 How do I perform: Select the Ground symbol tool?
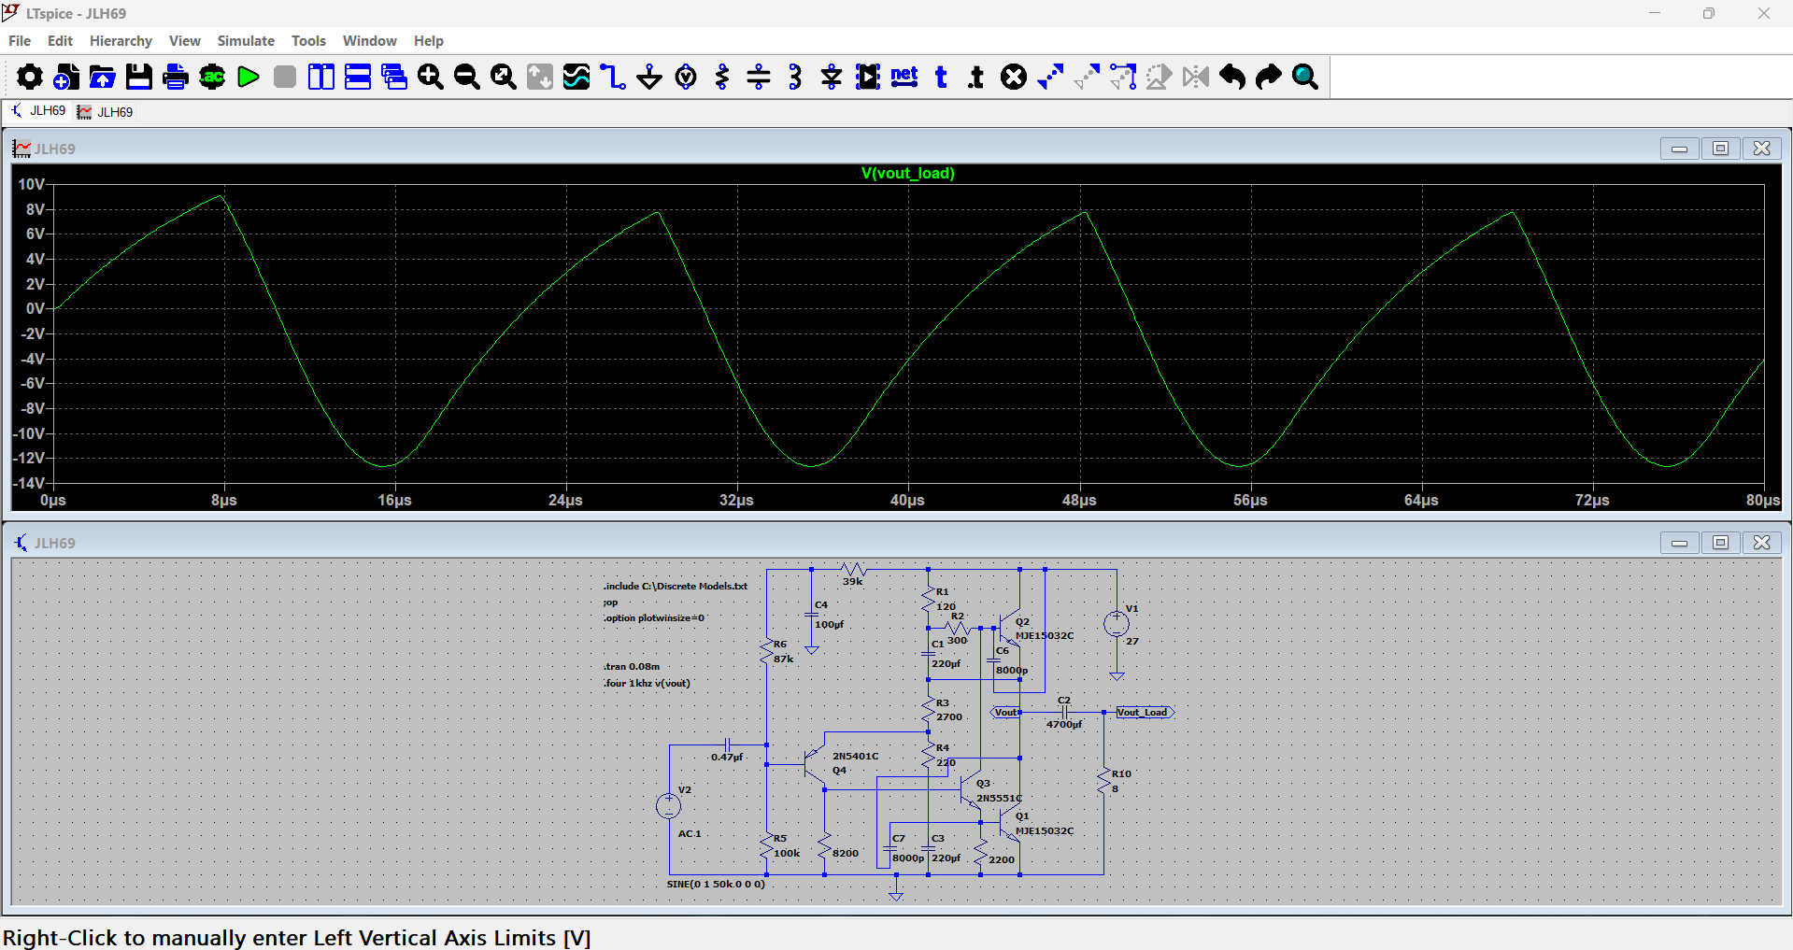(x=649, y=77)
